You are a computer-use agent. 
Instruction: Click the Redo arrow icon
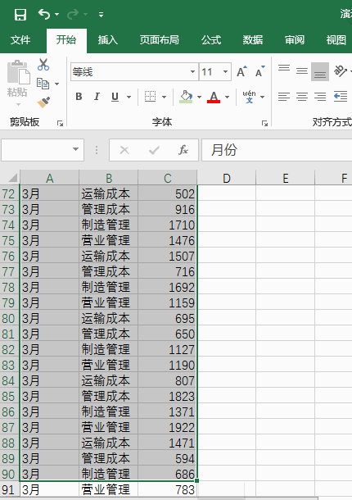(x=73, y=14)
